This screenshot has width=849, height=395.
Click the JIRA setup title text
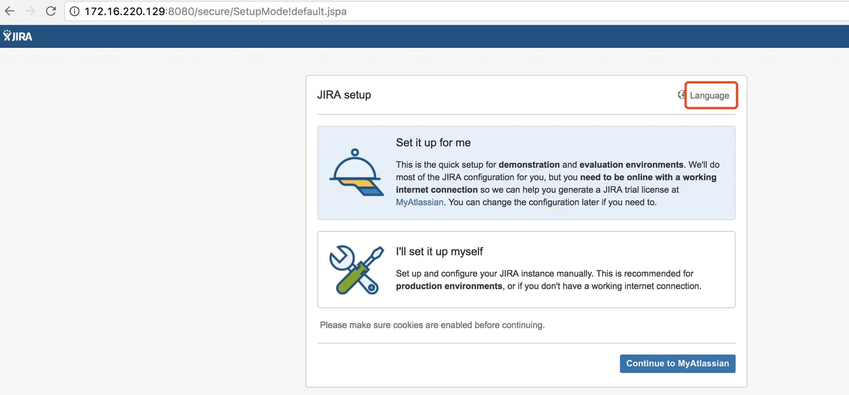tap(344, 95)
